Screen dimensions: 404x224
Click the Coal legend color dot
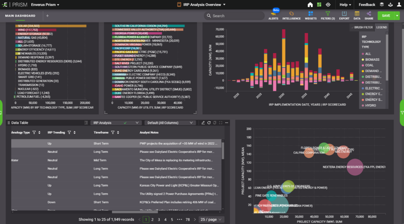[362, 65]
